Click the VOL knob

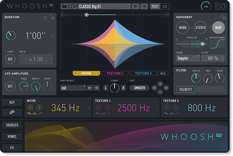point(206,7)
